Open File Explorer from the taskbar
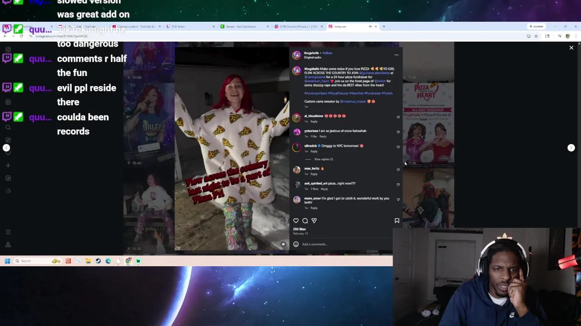The width and height of the screenshot is (581, 326). point(88,261)
